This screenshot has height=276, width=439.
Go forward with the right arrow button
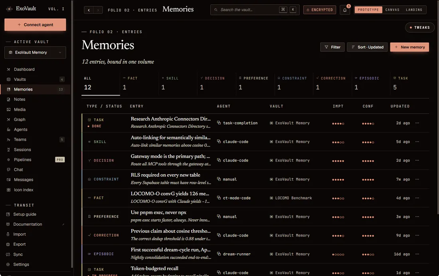pos(98,10)
